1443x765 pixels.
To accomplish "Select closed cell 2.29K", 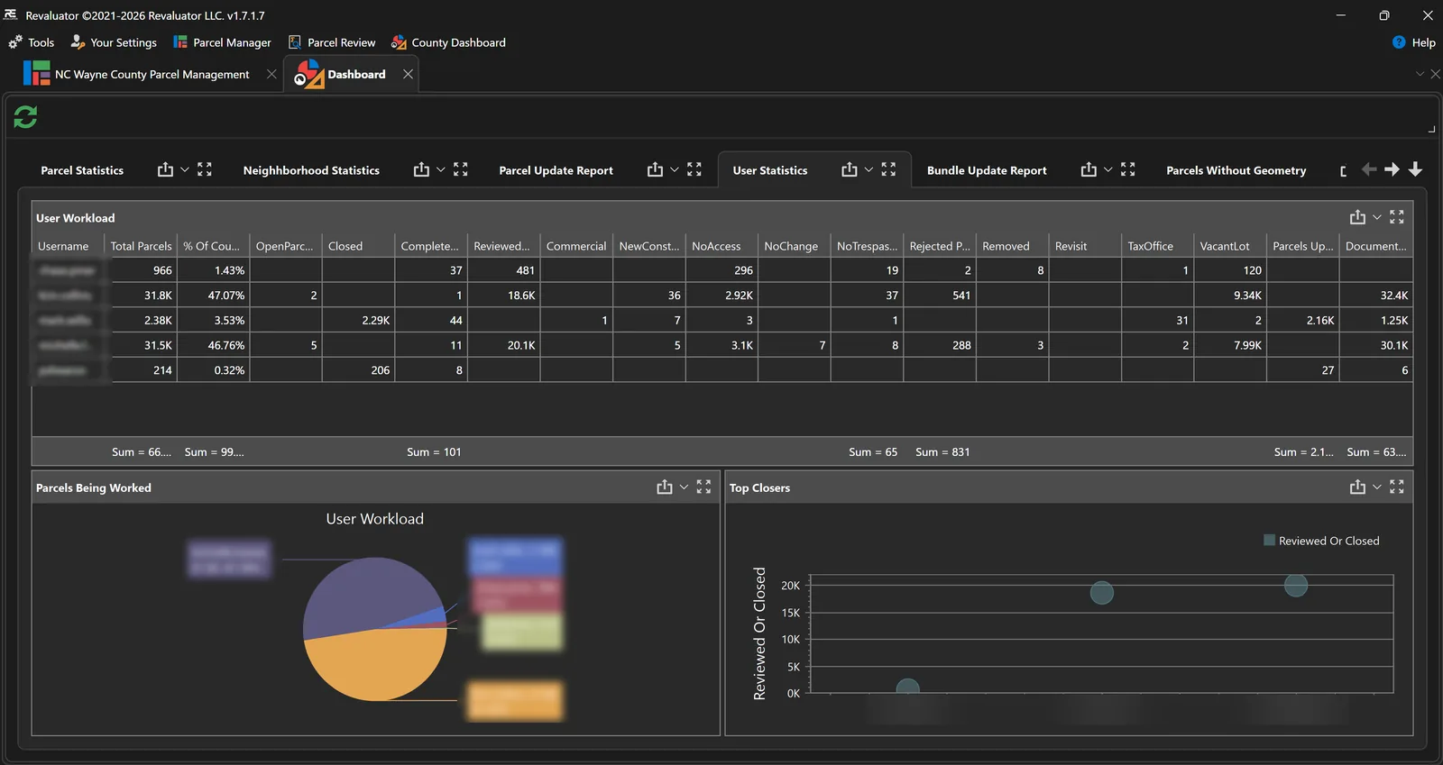I will pyautogui.click(x=358, y=320).
